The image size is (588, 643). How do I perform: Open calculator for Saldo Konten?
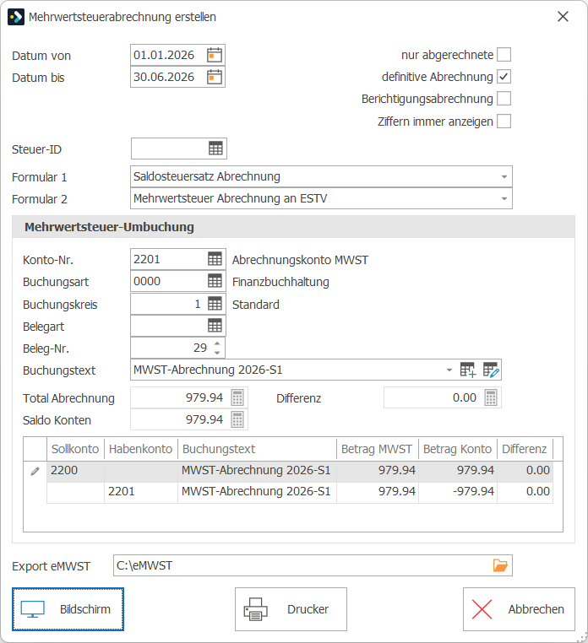(237, 420)
